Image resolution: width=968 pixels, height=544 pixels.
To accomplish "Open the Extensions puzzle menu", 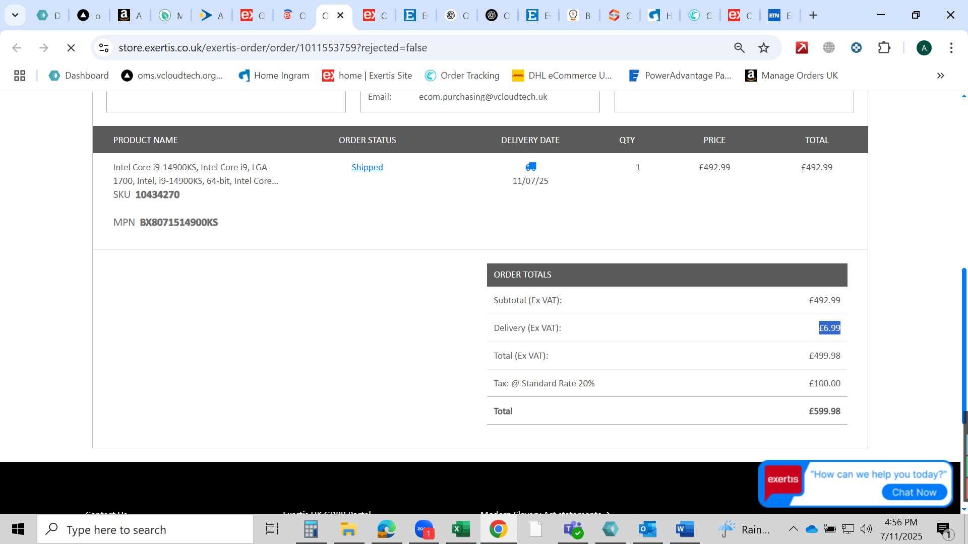I will (x=884, y=48).
